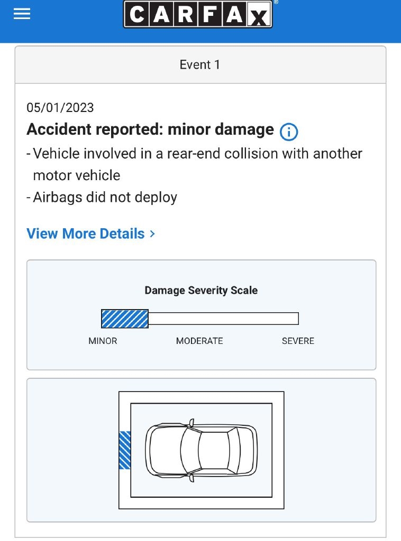Image resolution: width=401 pixels, height=541 pixels.
Task: Select the car top-view illustration
Action: [x=201, y=450]
